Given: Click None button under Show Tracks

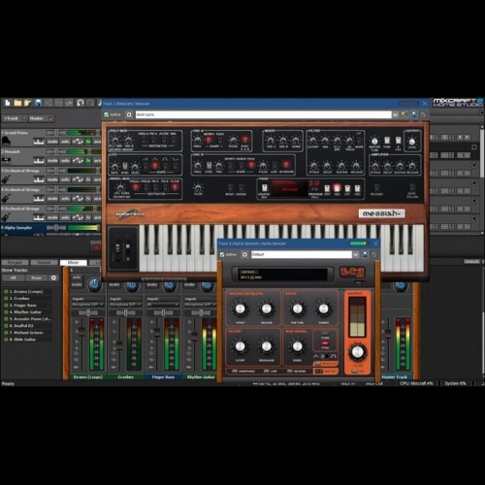Looking at the screenshot, I should (36, 277).
